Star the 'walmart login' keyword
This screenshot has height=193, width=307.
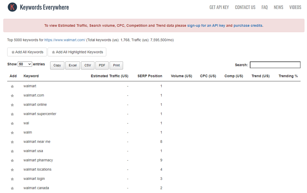tap(12, 179)
